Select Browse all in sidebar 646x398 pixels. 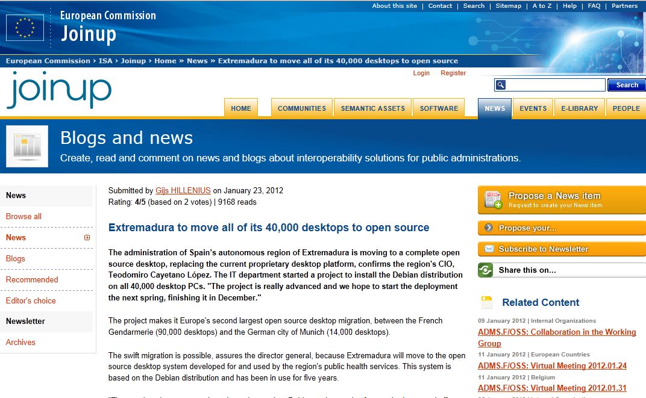[24, 217]
